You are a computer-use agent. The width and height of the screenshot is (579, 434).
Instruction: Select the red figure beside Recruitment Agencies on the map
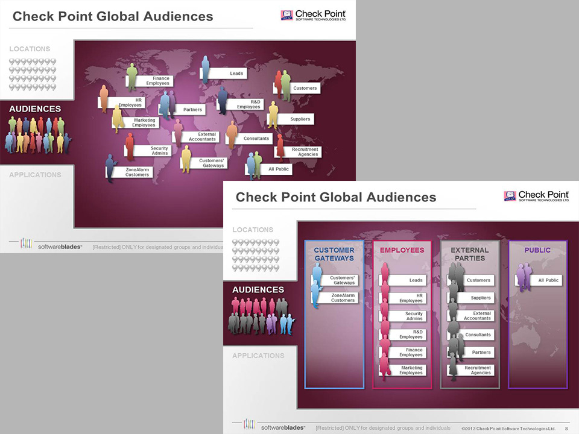pyautogui.click(x=280, y=148)
